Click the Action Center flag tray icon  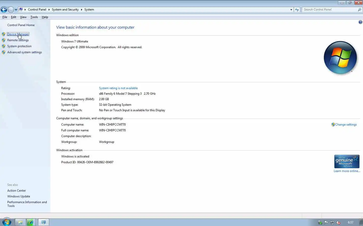[x=326, y=222]
